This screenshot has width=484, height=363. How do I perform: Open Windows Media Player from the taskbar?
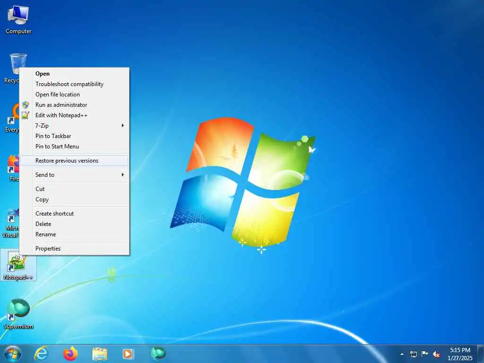point(128,354)
